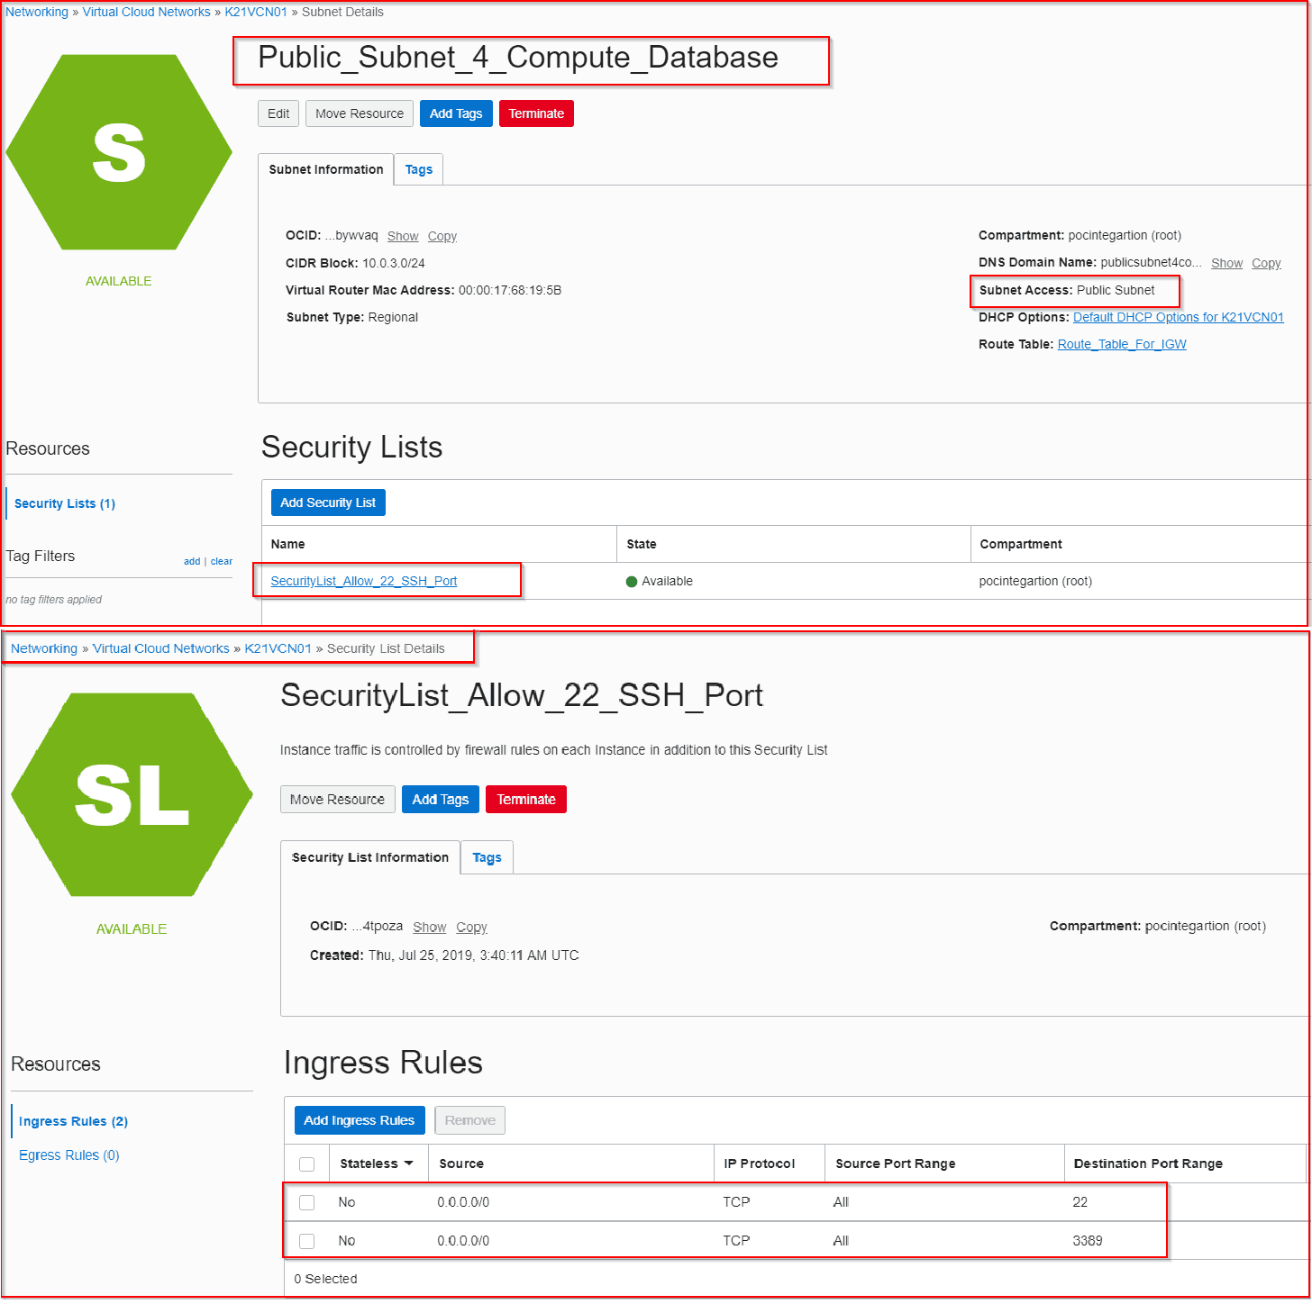This screenshot has width=1312, height=1304.
Task: Switch to the Tags tab of the subnet
Action: (418, 168)
